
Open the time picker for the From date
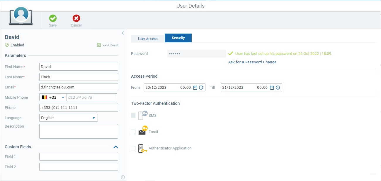[x=200, y=87]
